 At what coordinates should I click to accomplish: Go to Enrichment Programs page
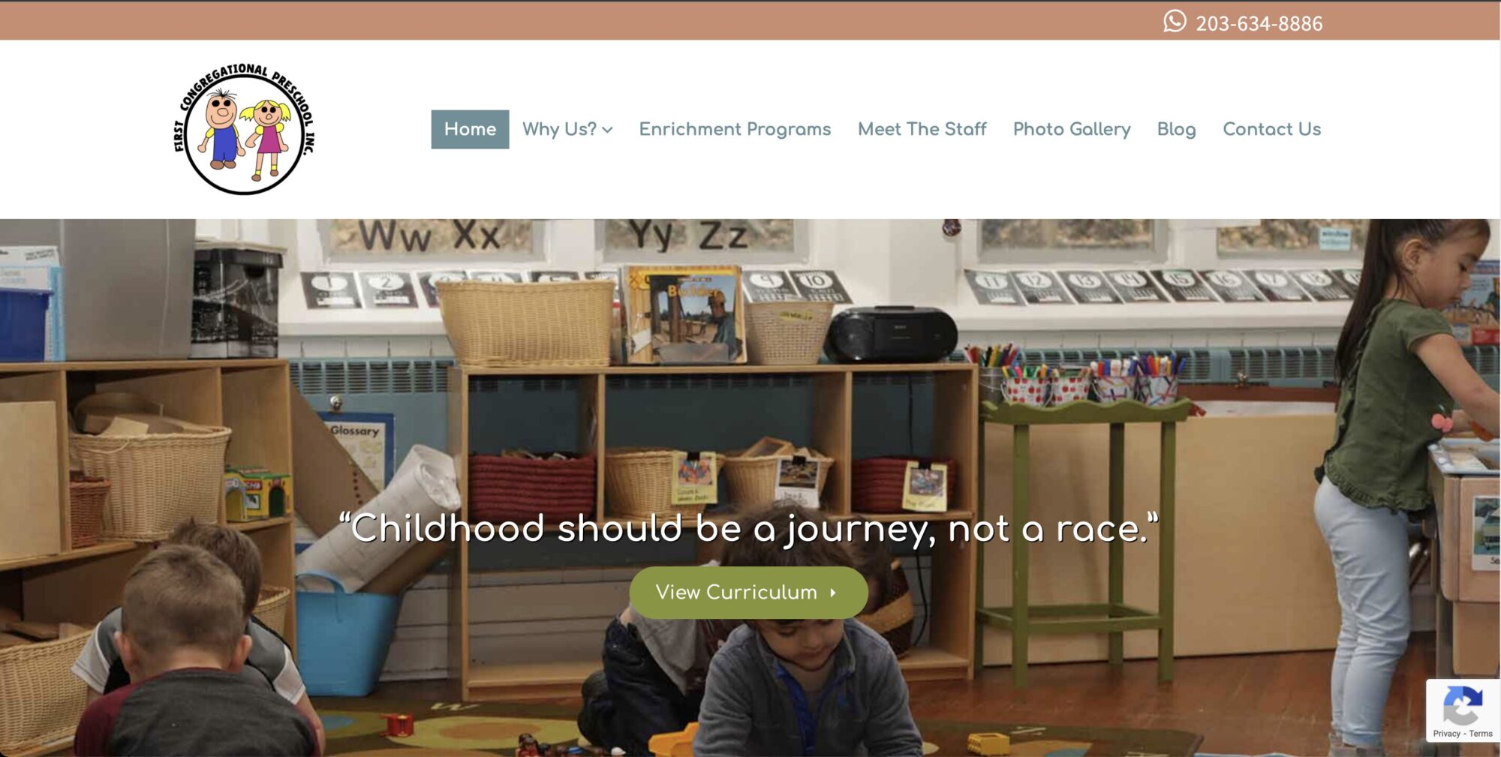[x=735, y=129]
